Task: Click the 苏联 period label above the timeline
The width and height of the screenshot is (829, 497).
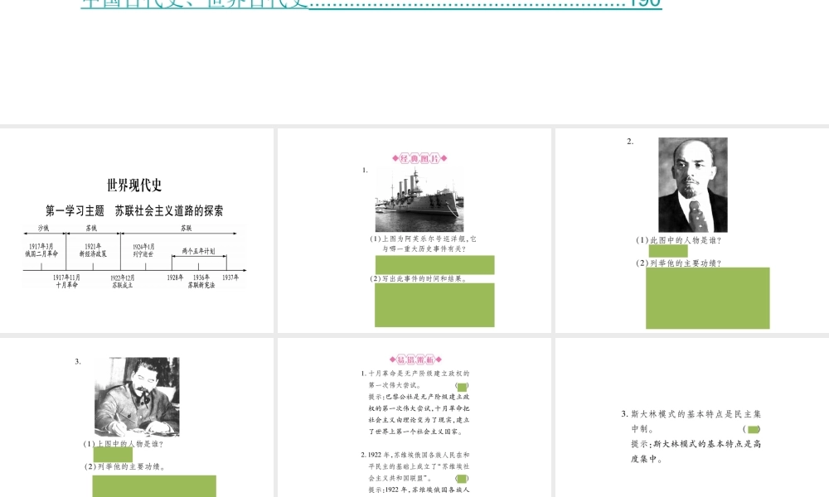Action: pos(186,228)
